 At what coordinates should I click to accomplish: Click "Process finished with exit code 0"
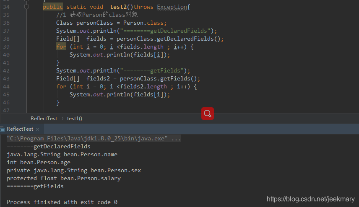pos(62,202)
